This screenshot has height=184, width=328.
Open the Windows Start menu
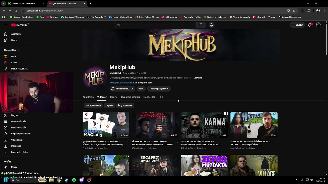tap(5, 180)
